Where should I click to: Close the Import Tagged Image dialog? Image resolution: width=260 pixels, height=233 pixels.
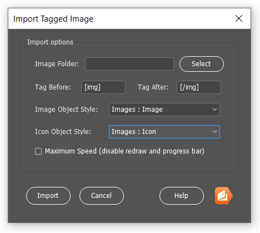pos(239,18)
